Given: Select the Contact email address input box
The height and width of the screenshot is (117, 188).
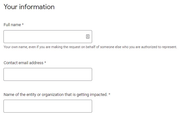Looking at the screenshot, I should point(48,74).
